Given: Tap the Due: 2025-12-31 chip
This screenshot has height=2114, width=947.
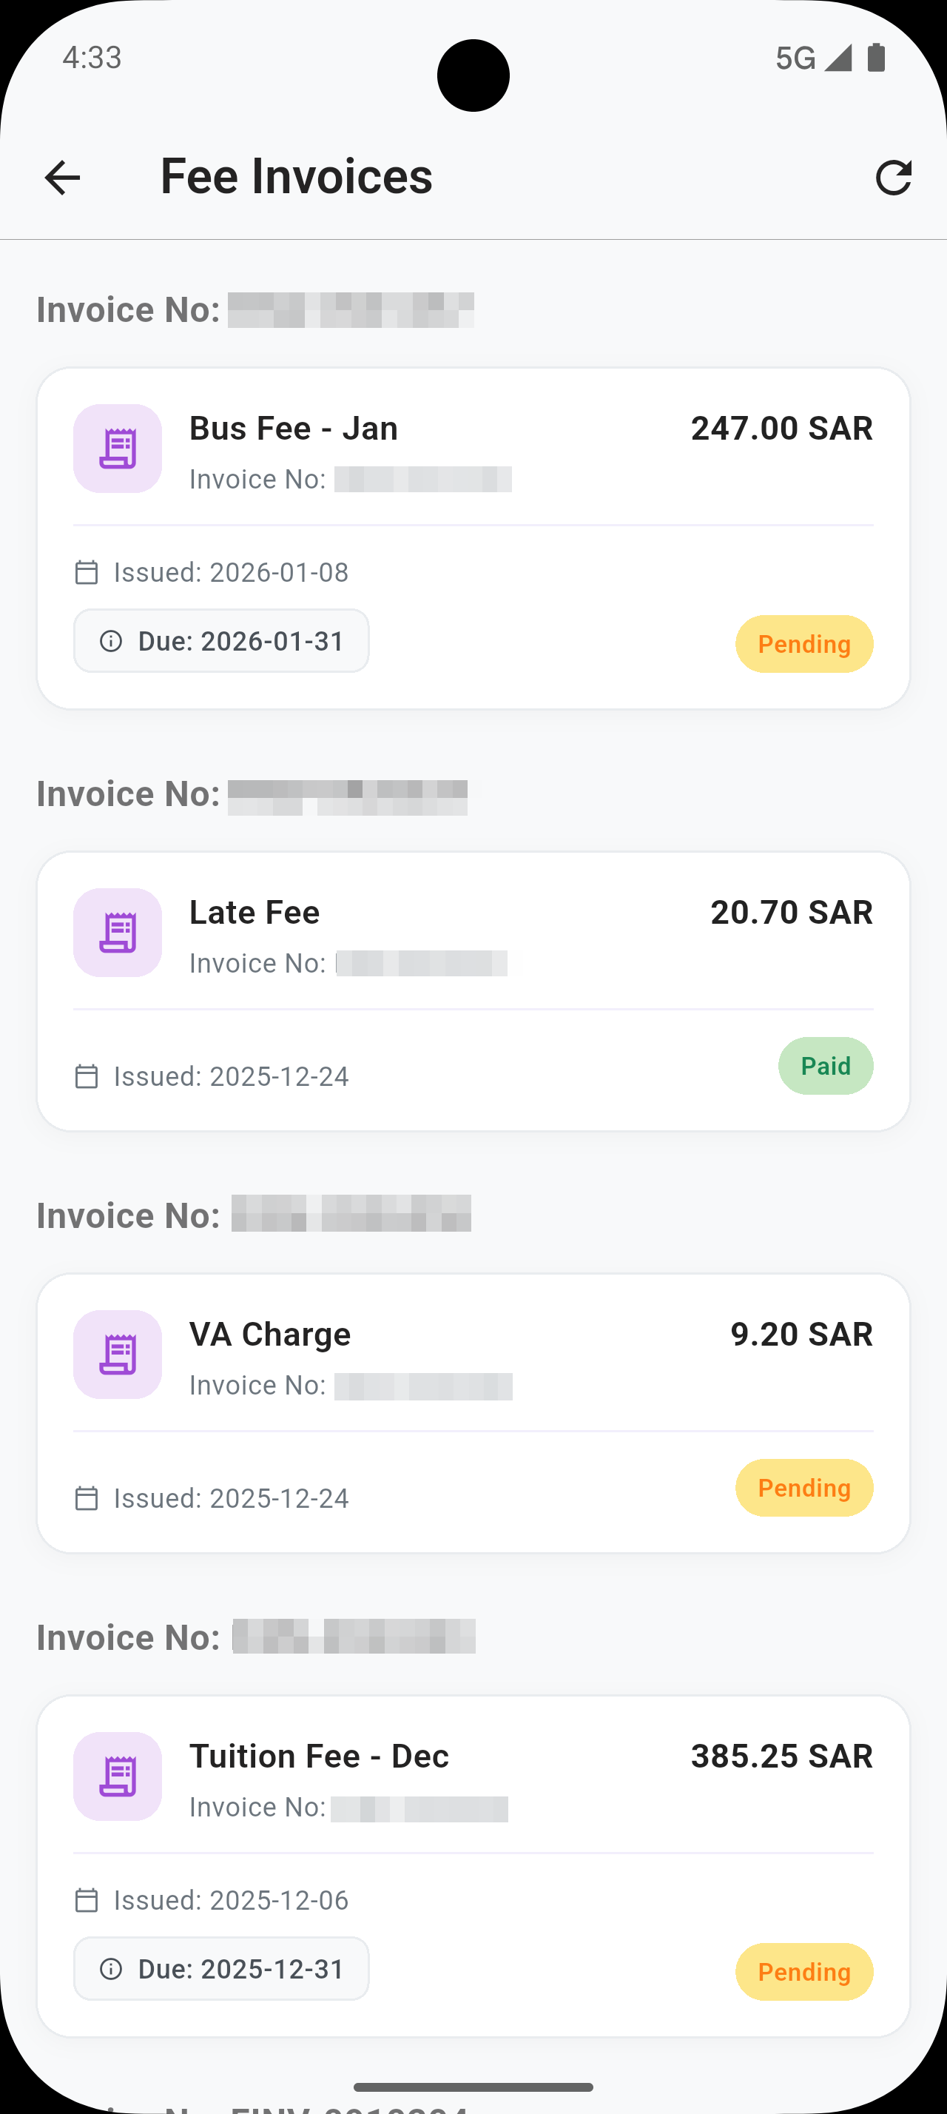Looking at the screenshot, I should pyautogui.click(x=221, y=1969).
